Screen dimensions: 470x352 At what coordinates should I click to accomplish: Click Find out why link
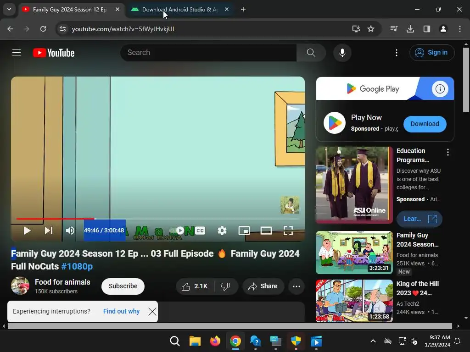121,311
